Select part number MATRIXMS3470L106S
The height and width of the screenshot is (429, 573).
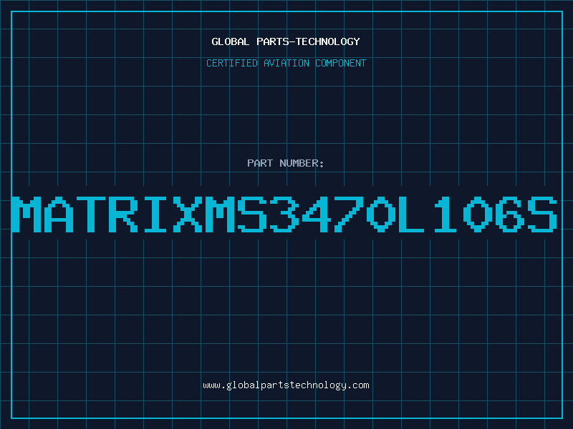(284, 214)
